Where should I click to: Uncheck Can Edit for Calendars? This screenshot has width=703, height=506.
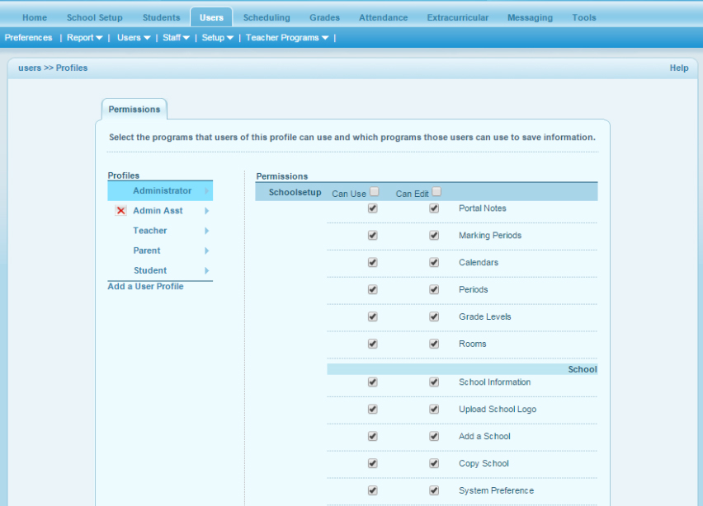click(434, 263)
